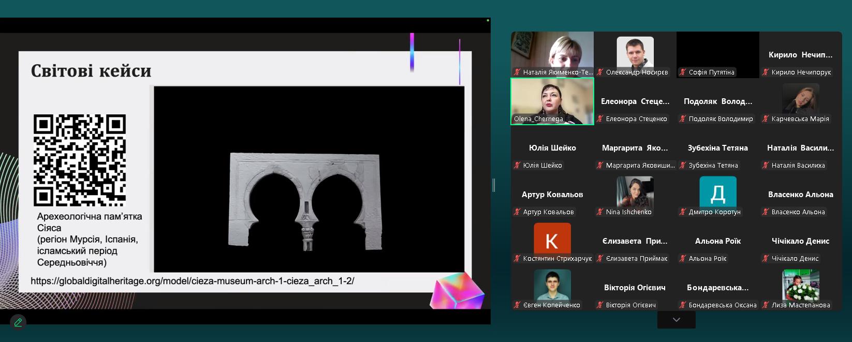Screen dimensions: 852x342
Task: Click muted mic icon of Елеонора Стеценко
Action: coord(600,119)
